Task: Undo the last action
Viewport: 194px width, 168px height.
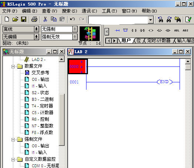Action: click(x=72, y=19)
